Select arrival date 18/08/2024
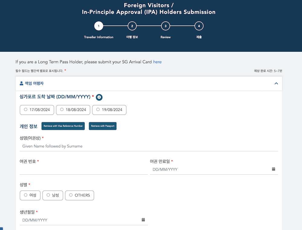Screen dimensions: 302x230 (x=73, y=110)
